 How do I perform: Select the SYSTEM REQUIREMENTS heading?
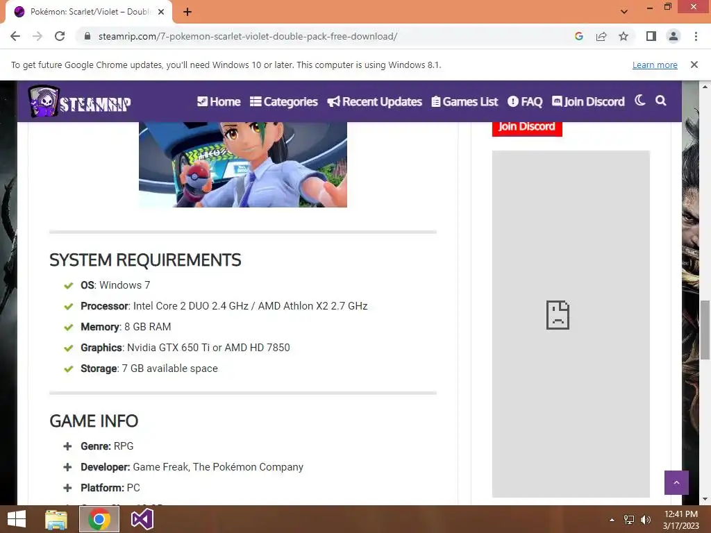point(145,260)
